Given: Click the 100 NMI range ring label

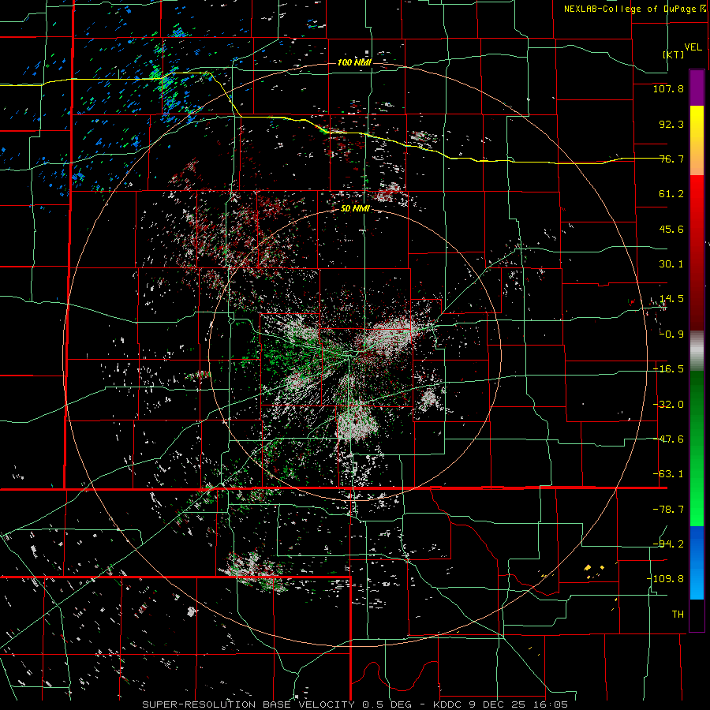Looking at the screenshot, I should pos(354,62).
